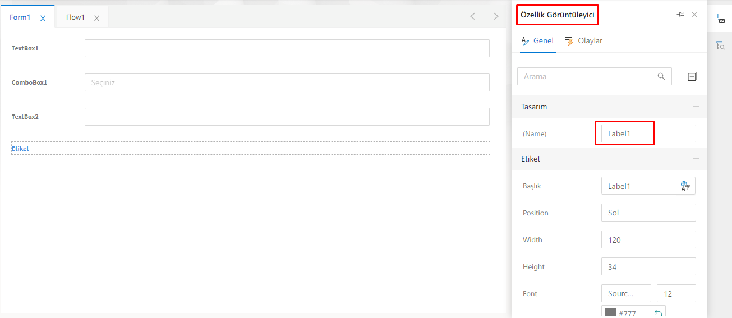The width and height of the screenshot is (732, 318).
Task: Click the TextBox1 input field
Action: [x=287, y=48]
